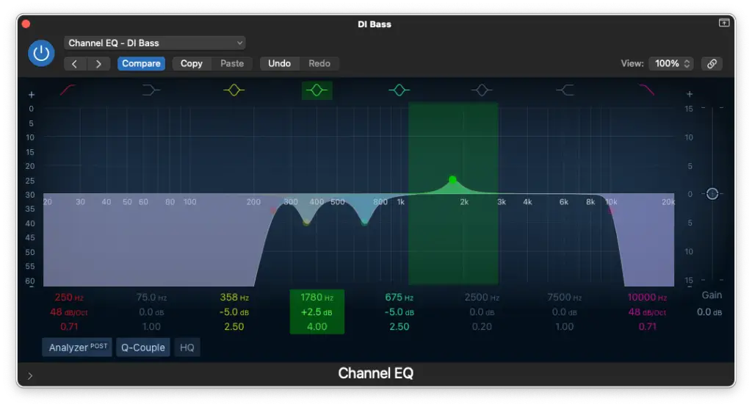Click the 0.20 Q value

pos(482,327)
